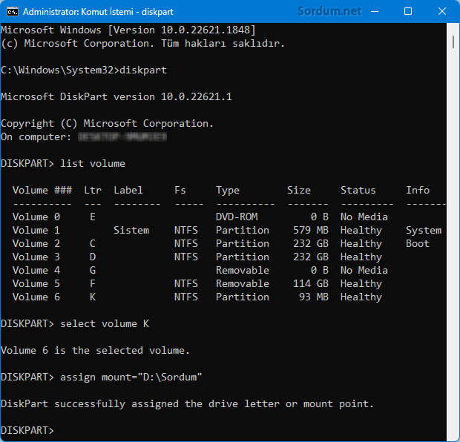Click drive letter 'D' of Volume 3

[93, 257]
